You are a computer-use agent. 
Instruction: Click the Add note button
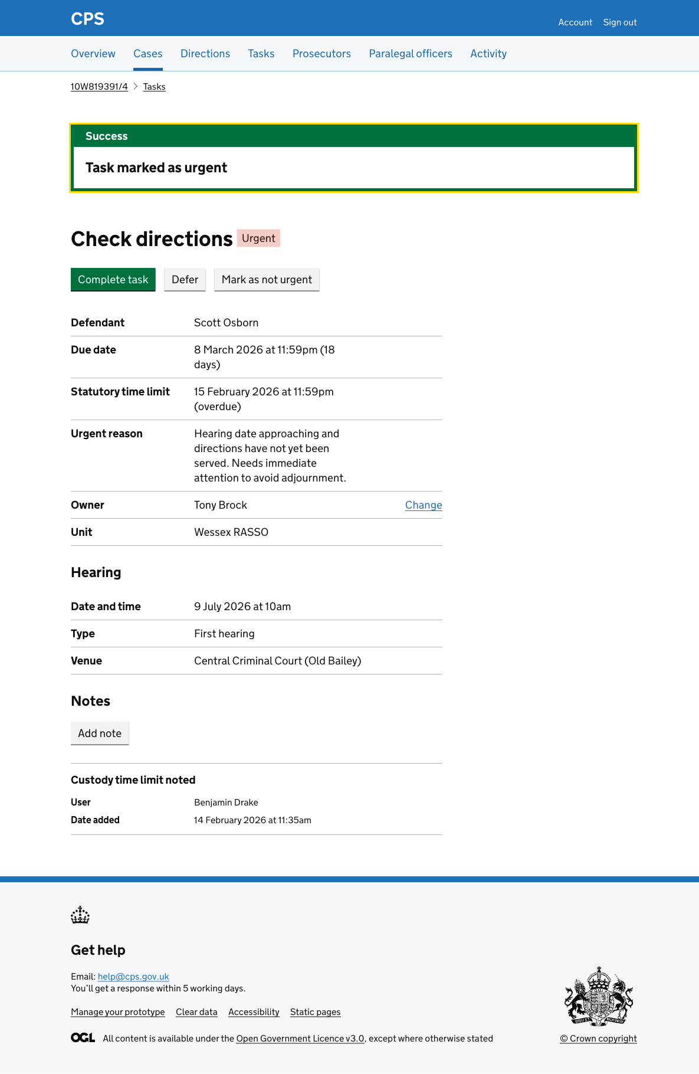point(100,734)
